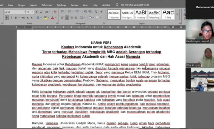The width and height of the screenshot is (214, 129).
Task: Apply the No Spacing style
Action: point(127,14)
